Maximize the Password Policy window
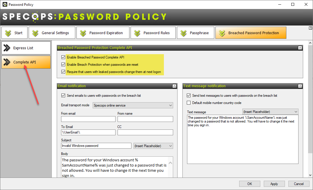 click(293, 4)
